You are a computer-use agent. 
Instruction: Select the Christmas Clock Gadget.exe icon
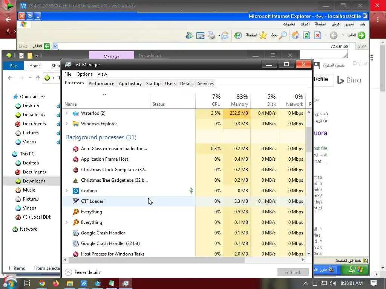(x=75, y=170)
